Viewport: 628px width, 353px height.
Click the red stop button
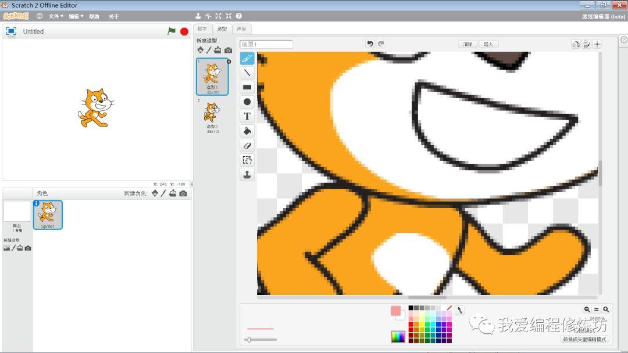click(x=184, y=31)
